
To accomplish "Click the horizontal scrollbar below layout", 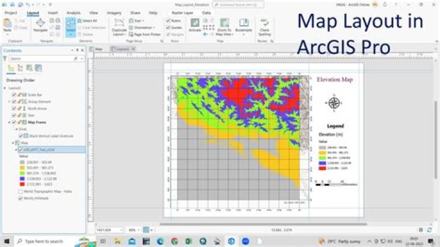I will click(x=263, y=224).
